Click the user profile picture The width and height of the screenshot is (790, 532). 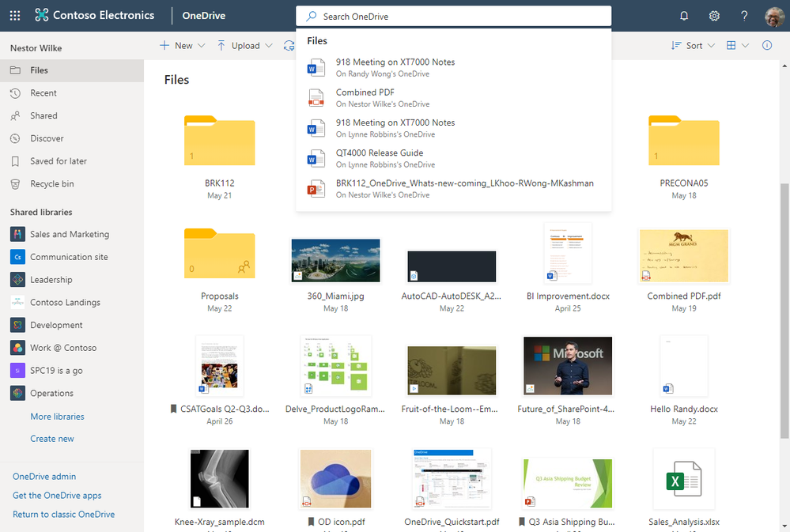(774, 16)
